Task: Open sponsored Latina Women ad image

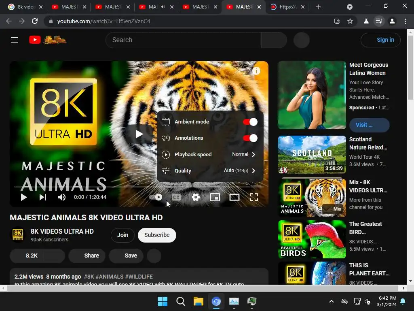Action: [312, 95]
